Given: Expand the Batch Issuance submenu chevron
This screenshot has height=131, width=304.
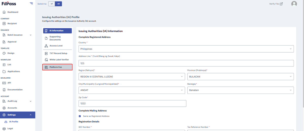Looking at the screenshot, I should coord(31,35).
